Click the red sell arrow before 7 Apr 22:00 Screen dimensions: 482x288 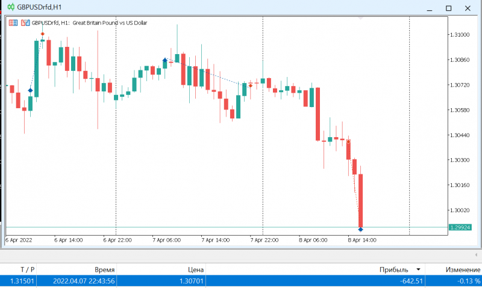pos(251,86)
